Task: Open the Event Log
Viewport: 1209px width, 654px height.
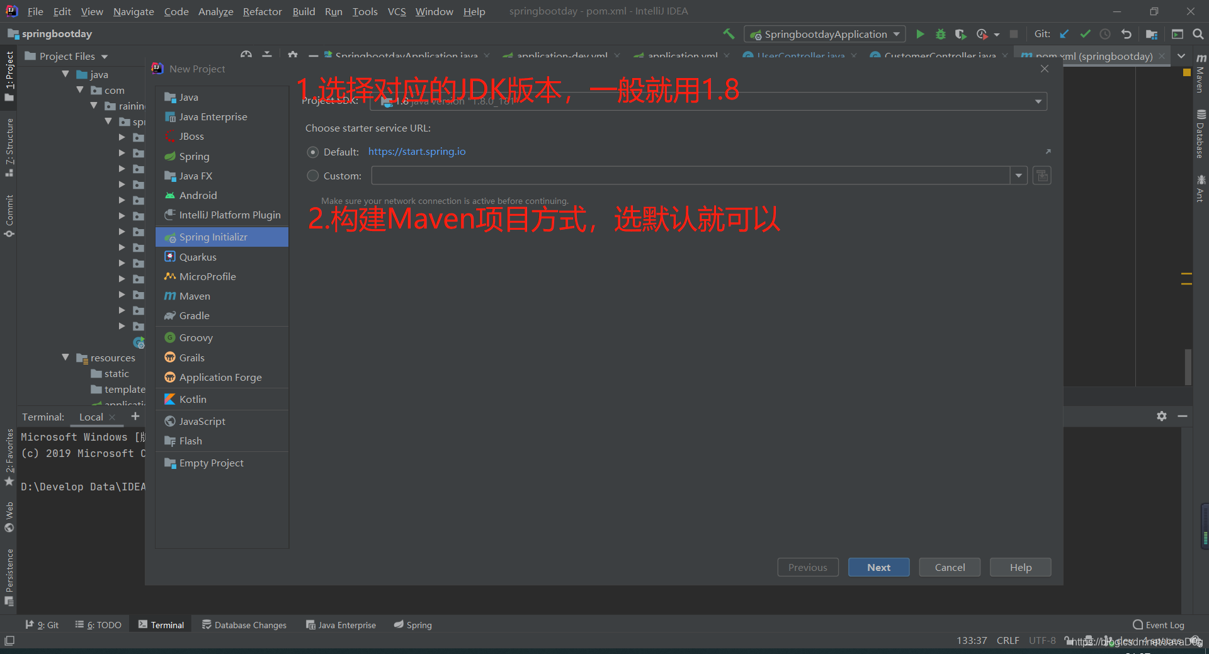Action: click(x=1159, y=625)
